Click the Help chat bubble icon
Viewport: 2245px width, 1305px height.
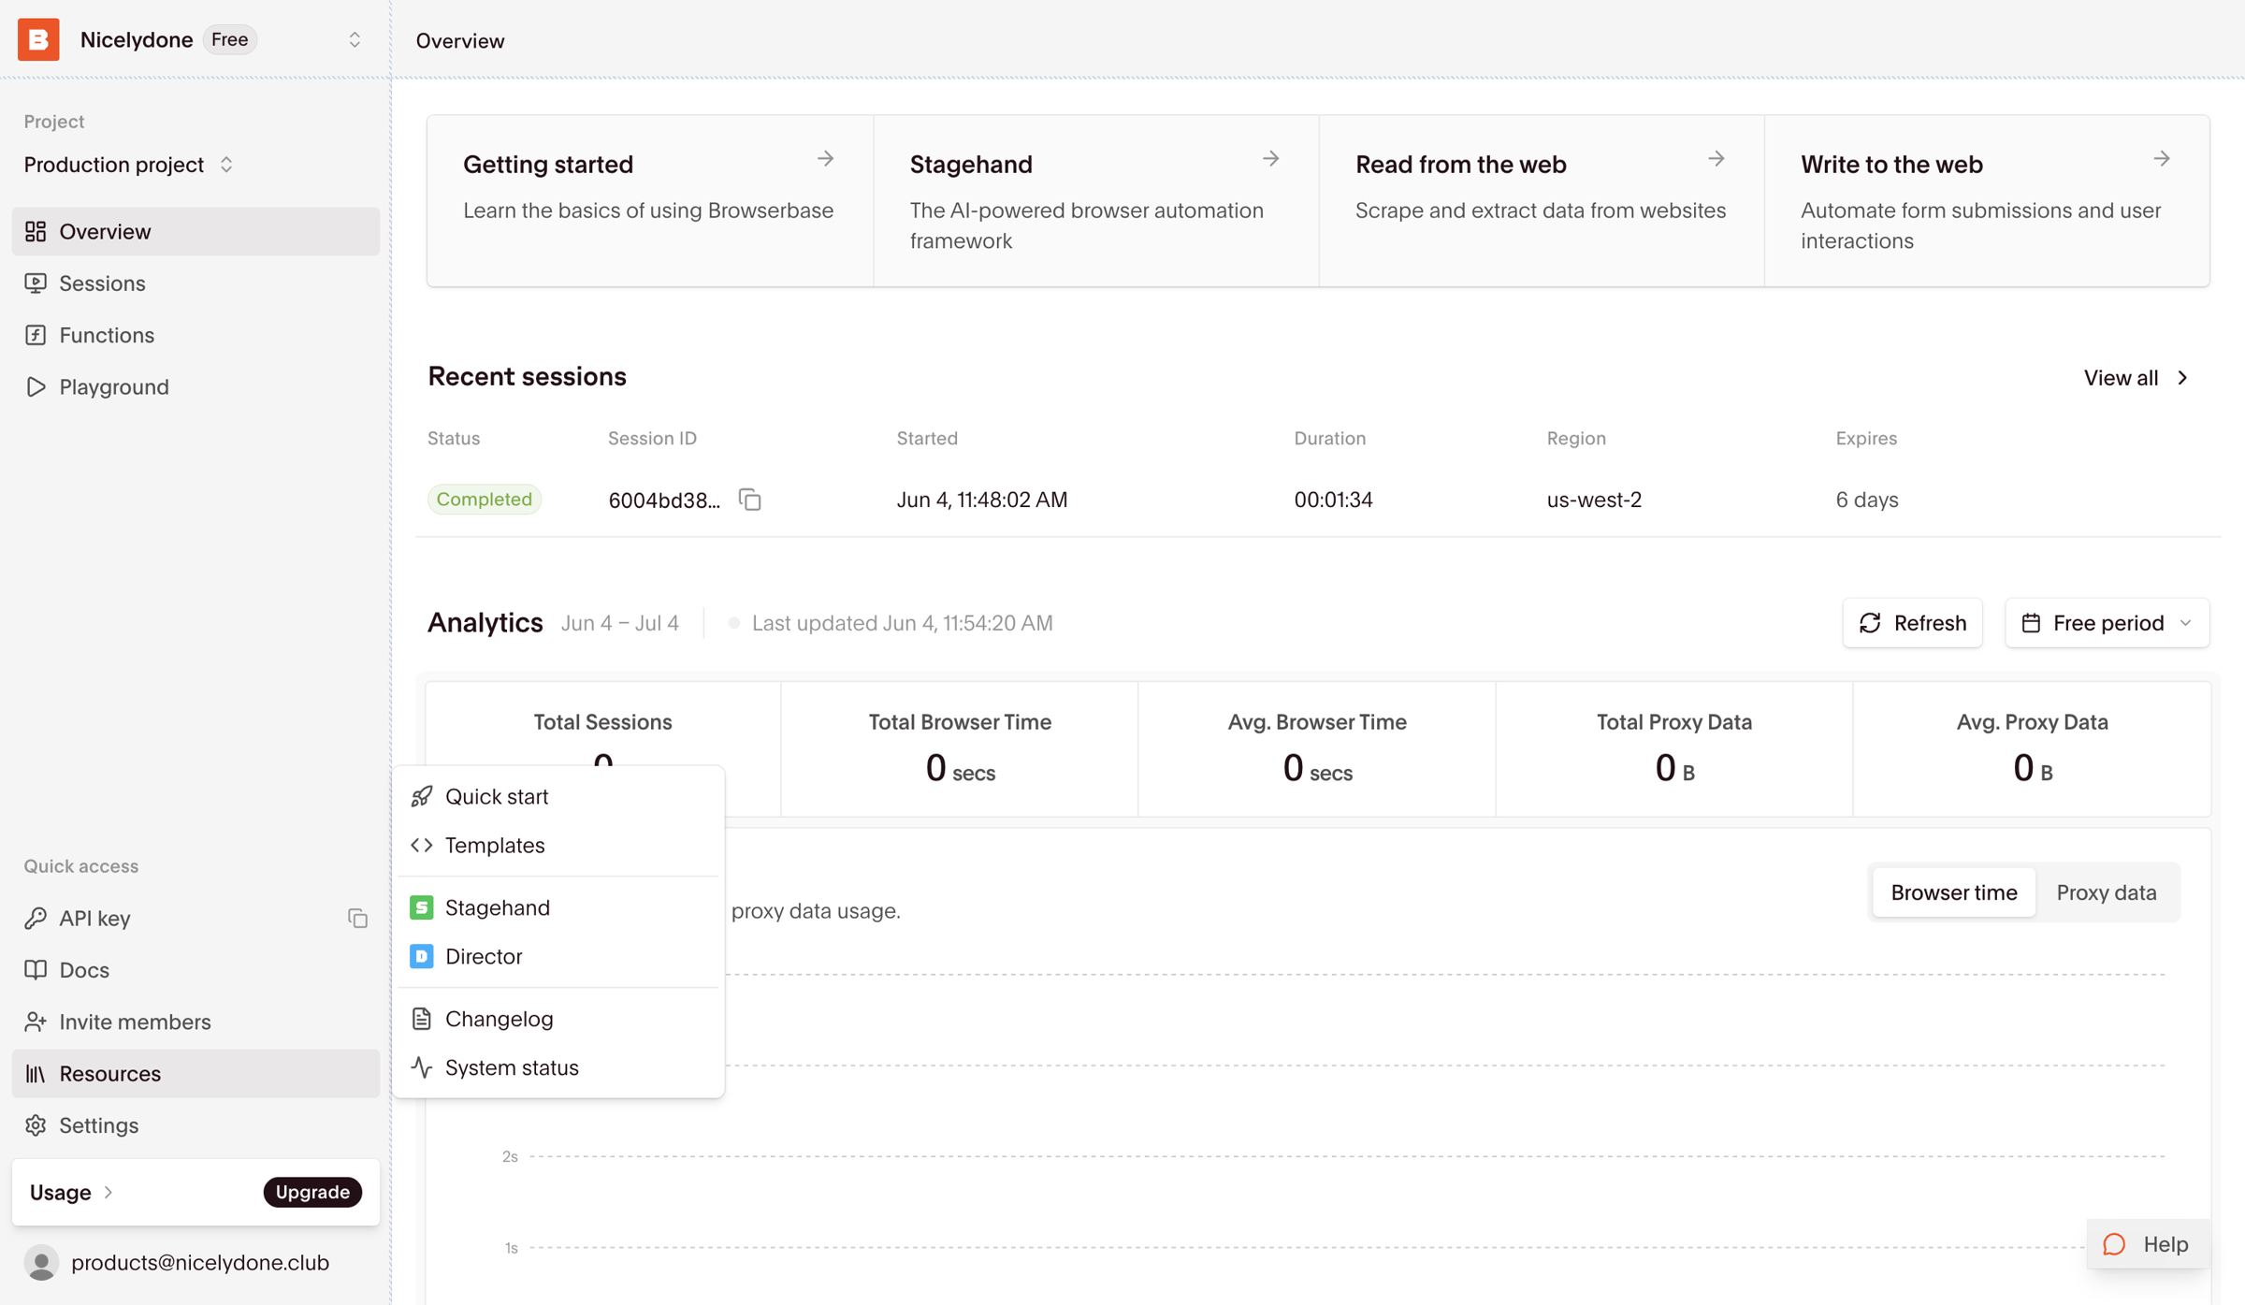[2114, 1244]
